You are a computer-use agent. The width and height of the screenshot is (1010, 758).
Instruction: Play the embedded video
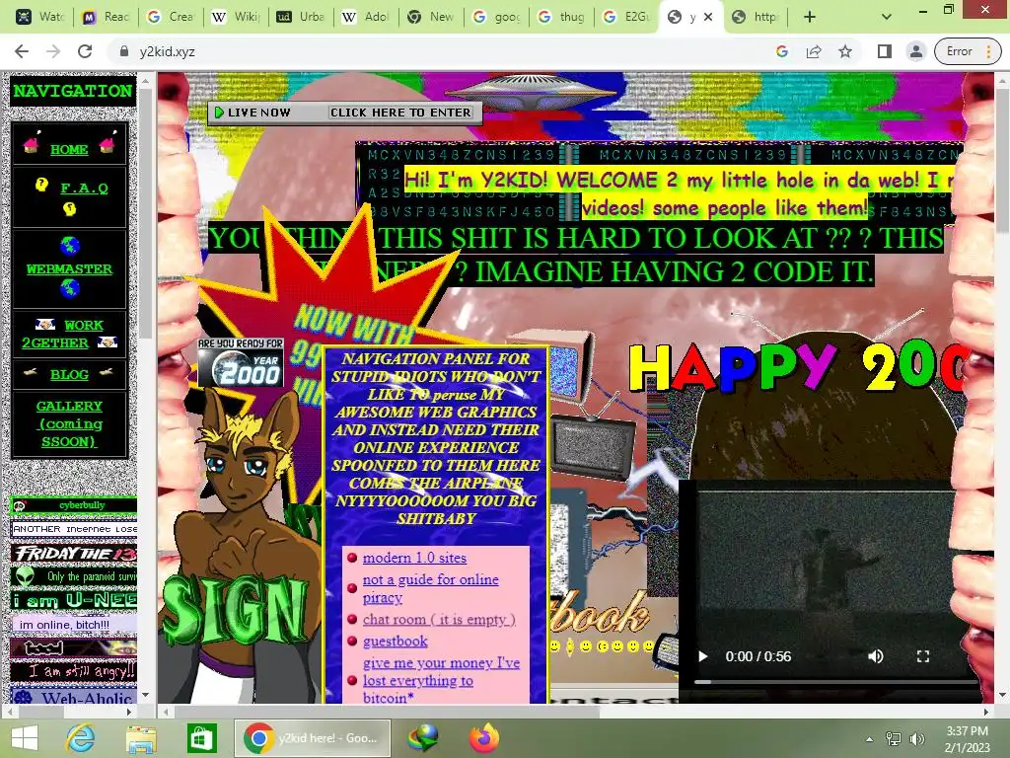(702, 656)
